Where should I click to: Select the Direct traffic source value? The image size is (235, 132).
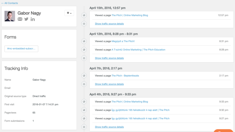[x=39, y=96]
